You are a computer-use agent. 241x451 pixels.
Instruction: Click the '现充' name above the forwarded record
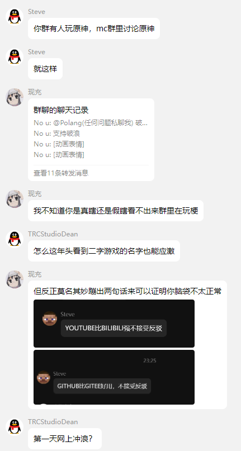pyautogui.click(x=35, y=92)
